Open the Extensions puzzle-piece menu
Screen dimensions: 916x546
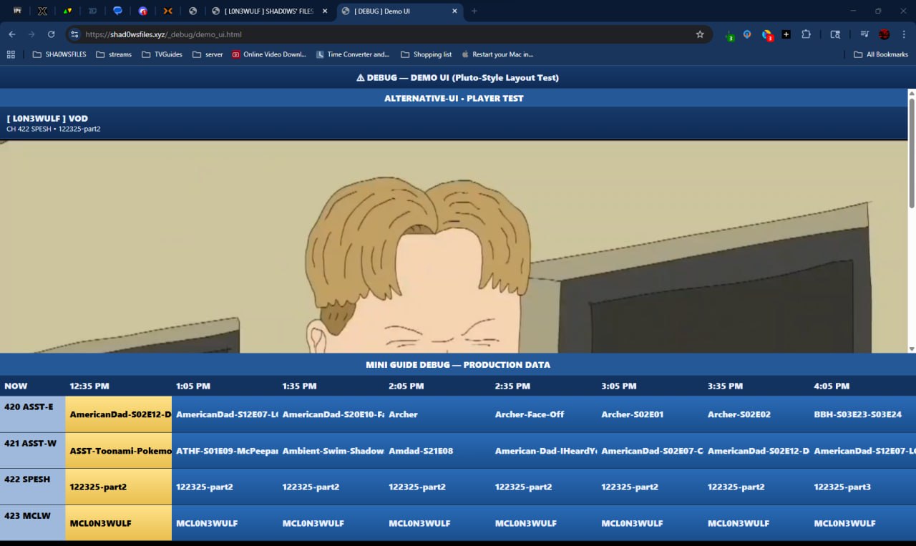(806, 34)
